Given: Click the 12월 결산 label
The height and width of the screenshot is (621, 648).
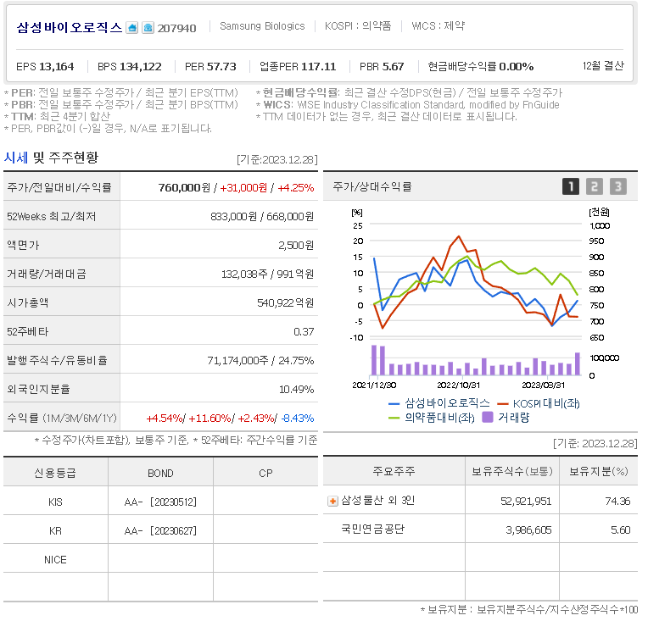Looking at the screenshot, I should pos(603,66).
